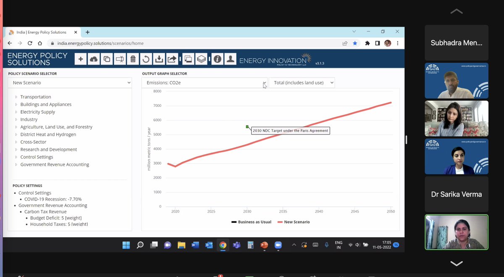Toggle New Scenario legend entry
This screenshot has height=277, width=504.
point(294,222)
